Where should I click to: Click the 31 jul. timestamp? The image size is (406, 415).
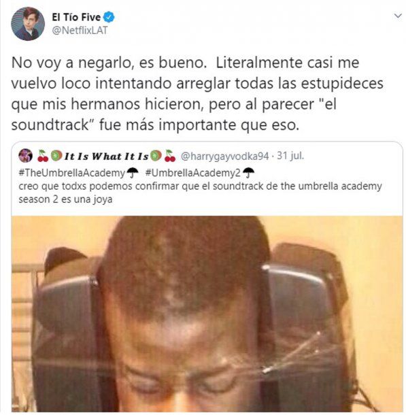point(290,156)
